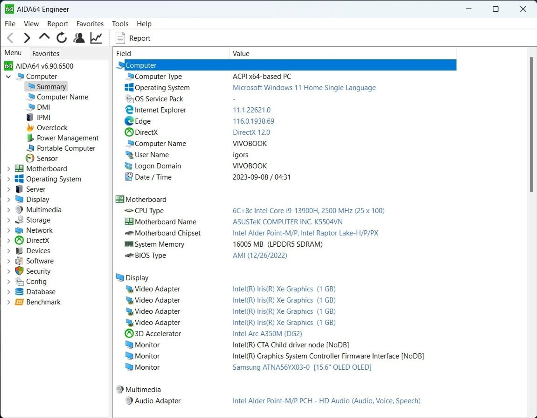This screenshot has width=537, height=418.
Task: Open the graph chart toolbar icon
Action: coord(96,38)
